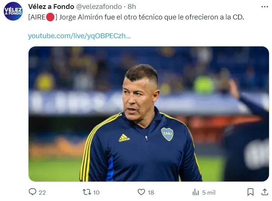Viewport: 272px width, 201px height.
Task: Click the reply speech bubble icon
Action: point(32,192)
